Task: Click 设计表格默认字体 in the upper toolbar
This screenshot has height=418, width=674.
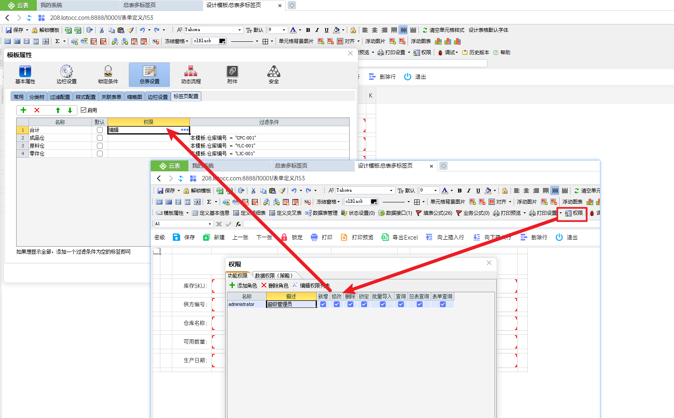Action: tap(488, 30)
